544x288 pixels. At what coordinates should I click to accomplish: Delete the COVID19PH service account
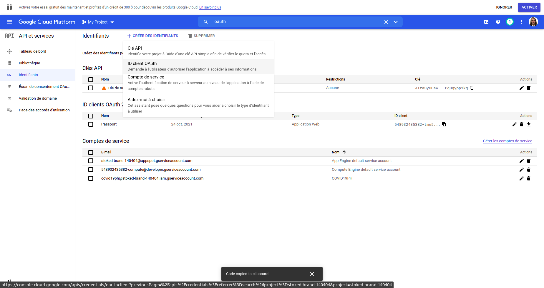[529, 178]
